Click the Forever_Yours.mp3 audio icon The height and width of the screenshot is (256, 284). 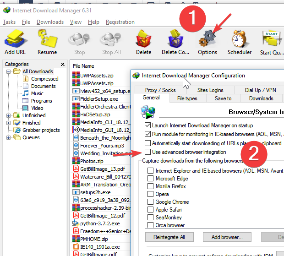pos(76,145)
